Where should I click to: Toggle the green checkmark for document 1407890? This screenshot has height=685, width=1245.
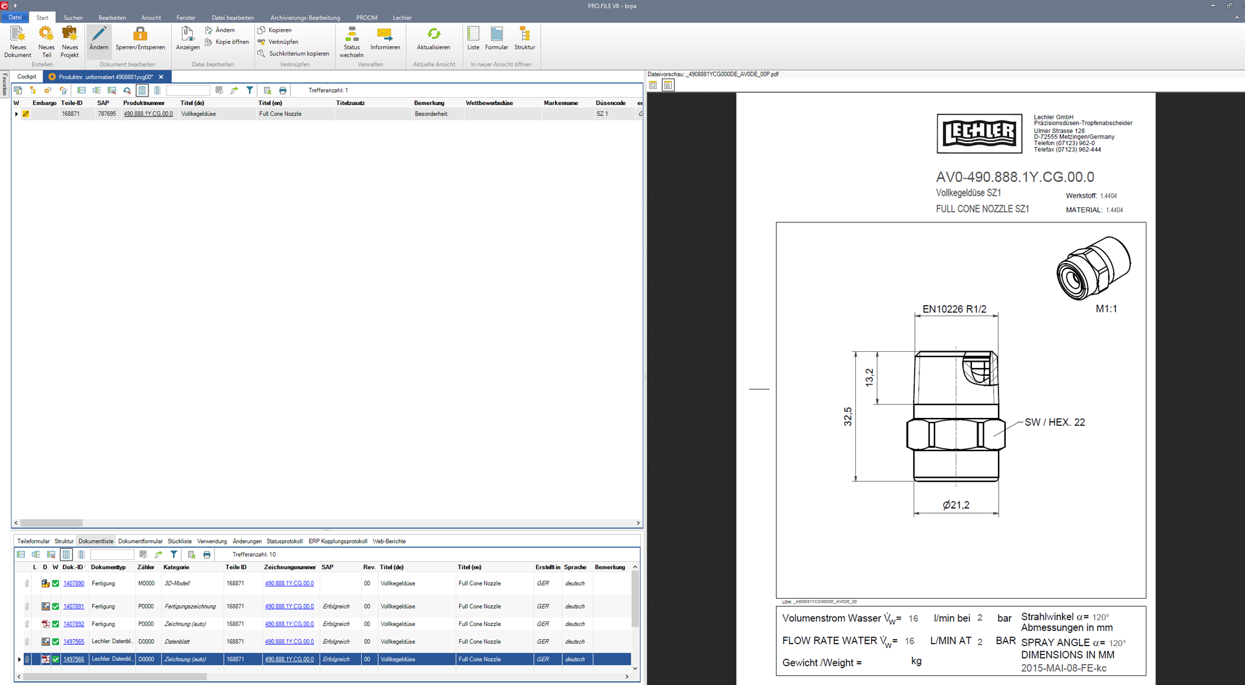(56, 584)
